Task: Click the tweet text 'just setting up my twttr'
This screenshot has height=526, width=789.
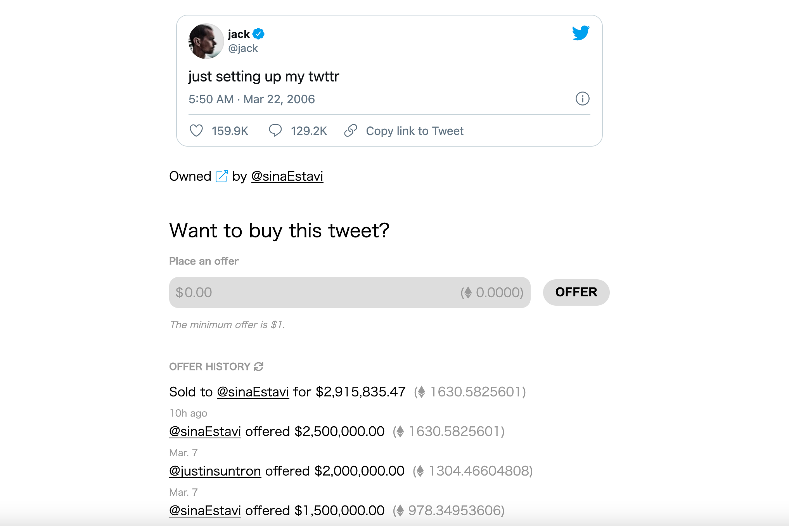Action: (264, 77)
